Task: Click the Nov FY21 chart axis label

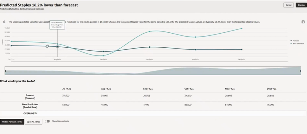Action: click(195, 59)
